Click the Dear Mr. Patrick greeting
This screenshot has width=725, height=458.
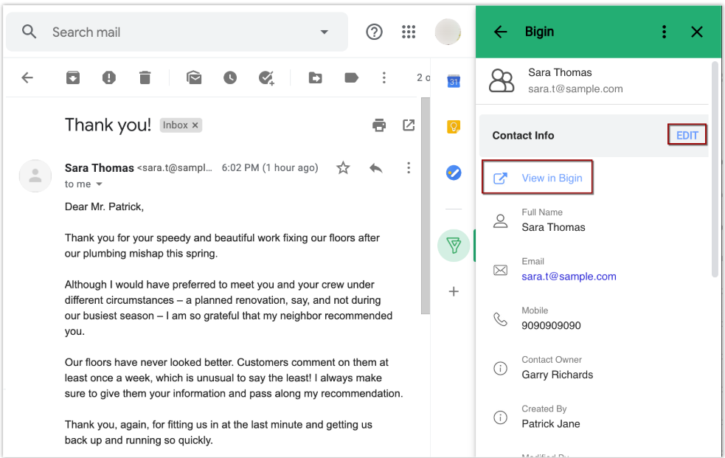pos(104,207)
